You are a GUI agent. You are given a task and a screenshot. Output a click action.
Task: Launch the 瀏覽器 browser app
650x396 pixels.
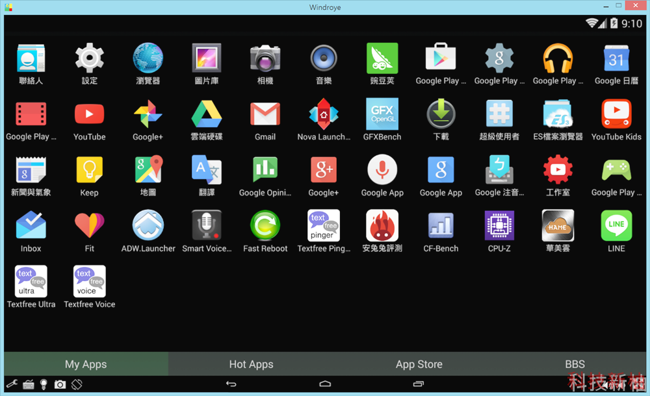[148, 58]
